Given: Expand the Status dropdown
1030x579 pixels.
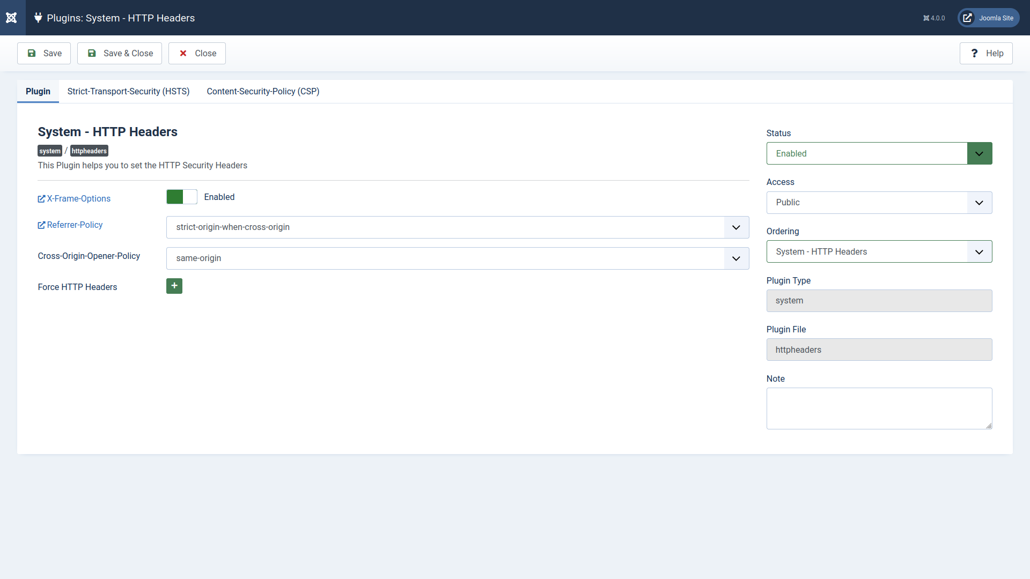Looking at the screenshot, I should (879, 153).
